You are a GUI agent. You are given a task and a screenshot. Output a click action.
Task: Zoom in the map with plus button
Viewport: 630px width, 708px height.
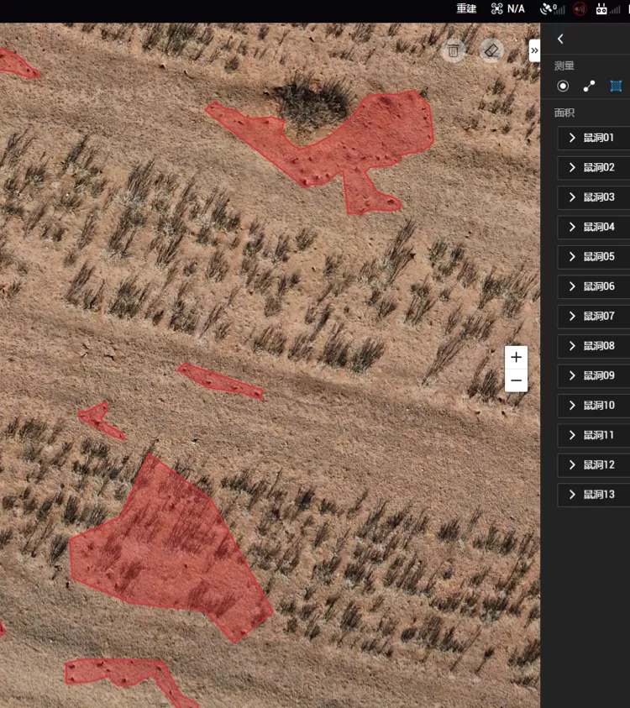tap(516, 357)
